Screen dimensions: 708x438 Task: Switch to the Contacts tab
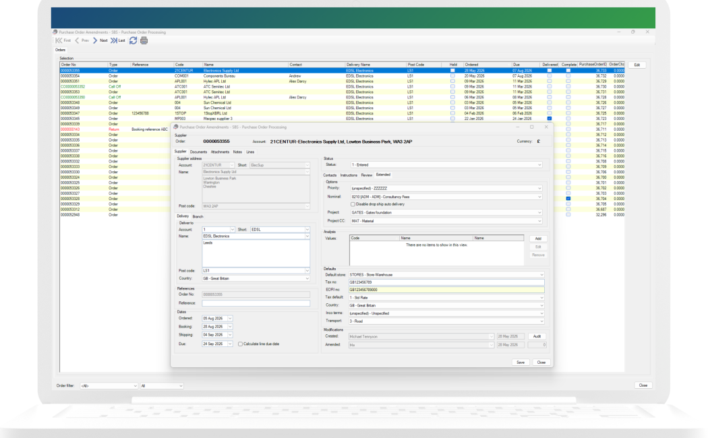point(330,175)
